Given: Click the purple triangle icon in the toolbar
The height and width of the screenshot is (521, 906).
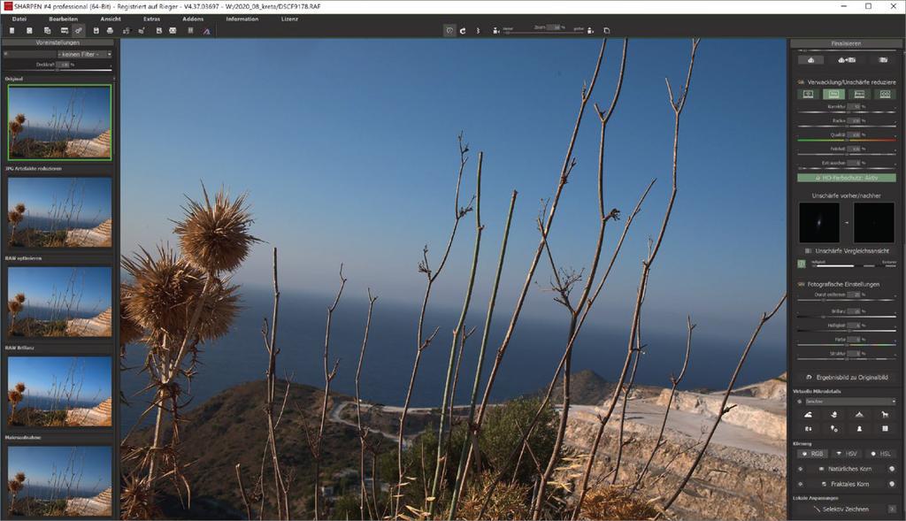Looking at the screenshot, I should point(206,31).
